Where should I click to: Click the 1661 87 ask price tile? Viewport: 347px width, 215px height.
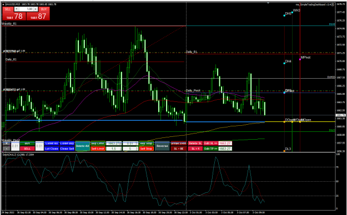tap(38, 16)
